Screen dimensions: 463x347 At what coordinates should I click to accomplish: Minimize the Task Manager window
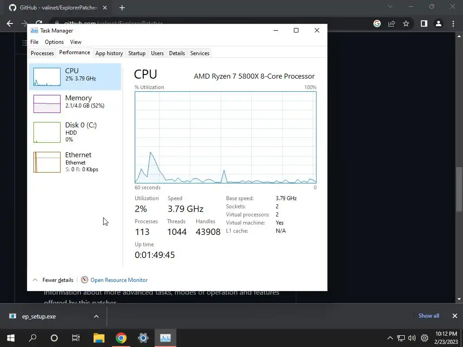(276, 30)
